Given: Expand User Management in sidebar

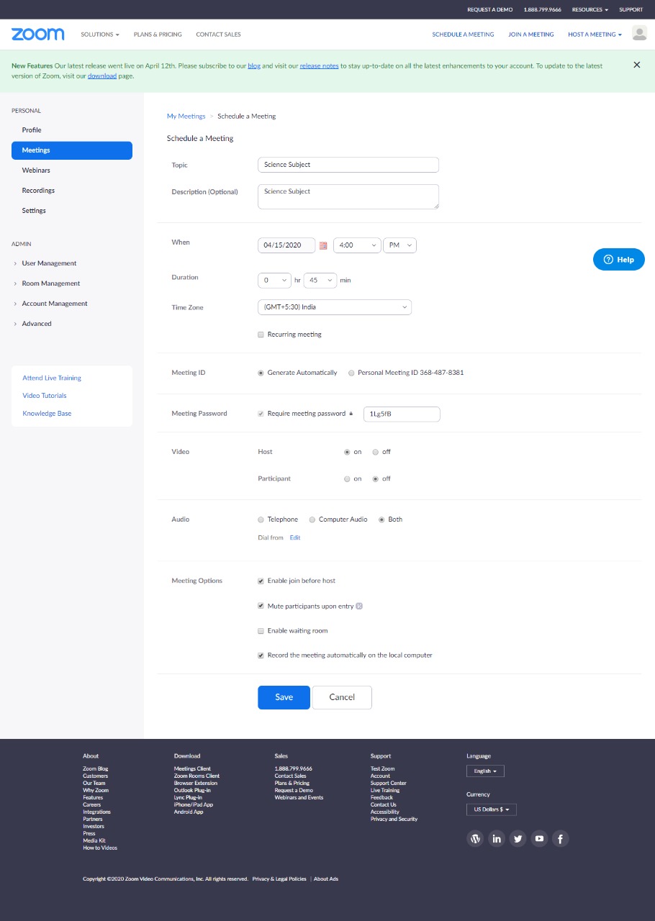Looking at the screenshot, I should coord(49,263).
